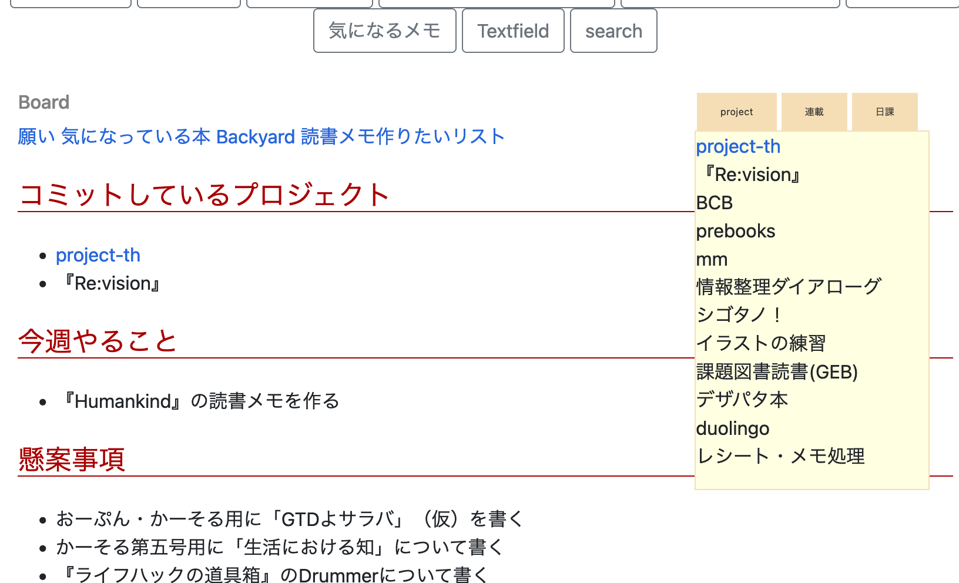Click the item mentioning 「GTDよサラバ」
Viewport: 959px width, 583px height.
[290, 519]
